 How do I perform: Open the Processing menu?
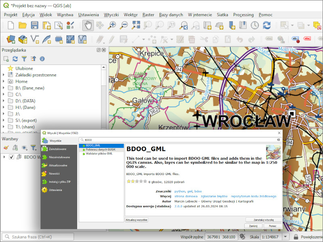coord(243,15)
